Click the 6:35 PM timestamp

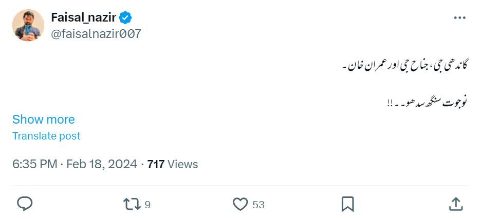point(34,164)
